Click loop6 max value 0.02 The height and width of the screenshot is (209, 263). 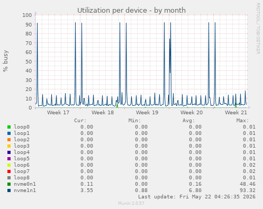pyautogui.click(x=249, y=165)
